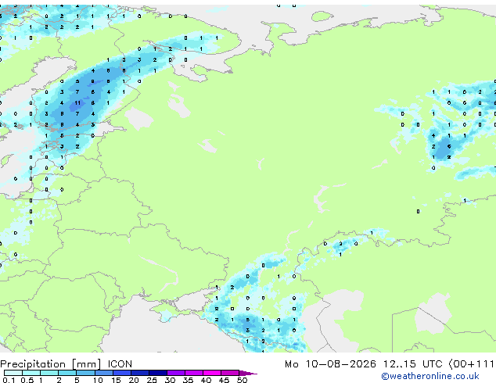Select the "40" legend scale label
The image size is (496, 383).
coord(206,380)
